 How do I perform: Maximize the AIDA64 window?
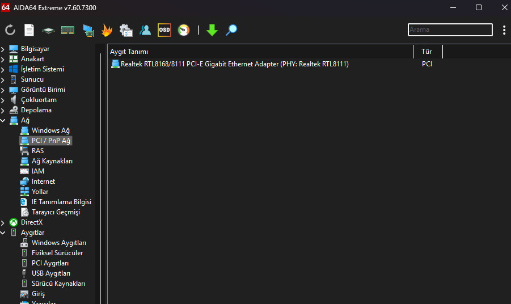479,7
